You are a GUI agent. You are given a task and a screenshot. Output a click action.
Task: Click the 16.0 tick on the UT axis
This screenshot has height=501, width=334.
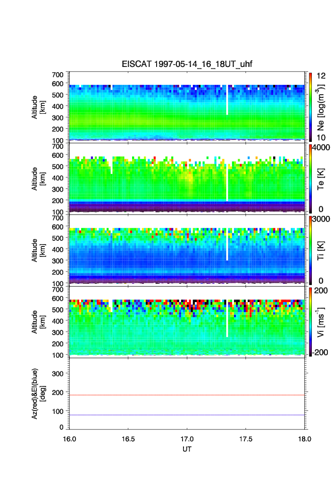pos(69,439)
